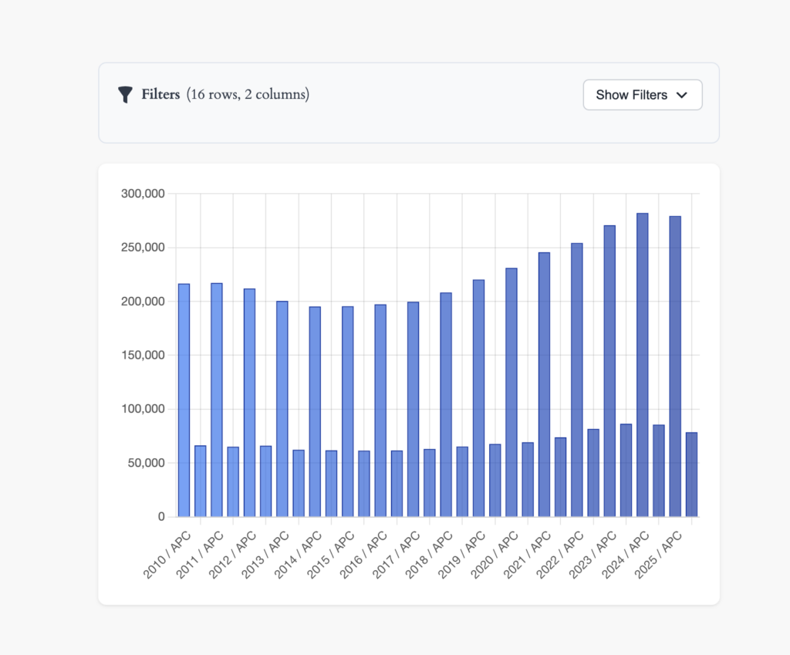Click the tall bar above 2014 / APC
Image resolution: width=790 pixels, height=655 pixels.
pyautogui.click(x=315, y=411)
